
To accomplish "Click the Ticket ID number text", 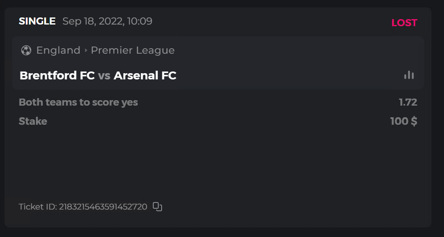I will point(103,207).
